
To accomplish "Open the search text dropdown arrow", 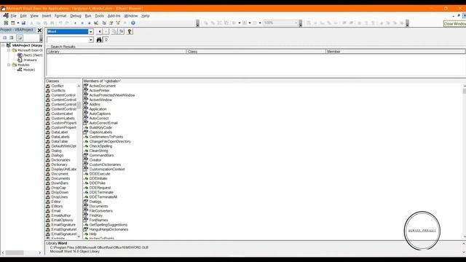I will click(90, 40).
